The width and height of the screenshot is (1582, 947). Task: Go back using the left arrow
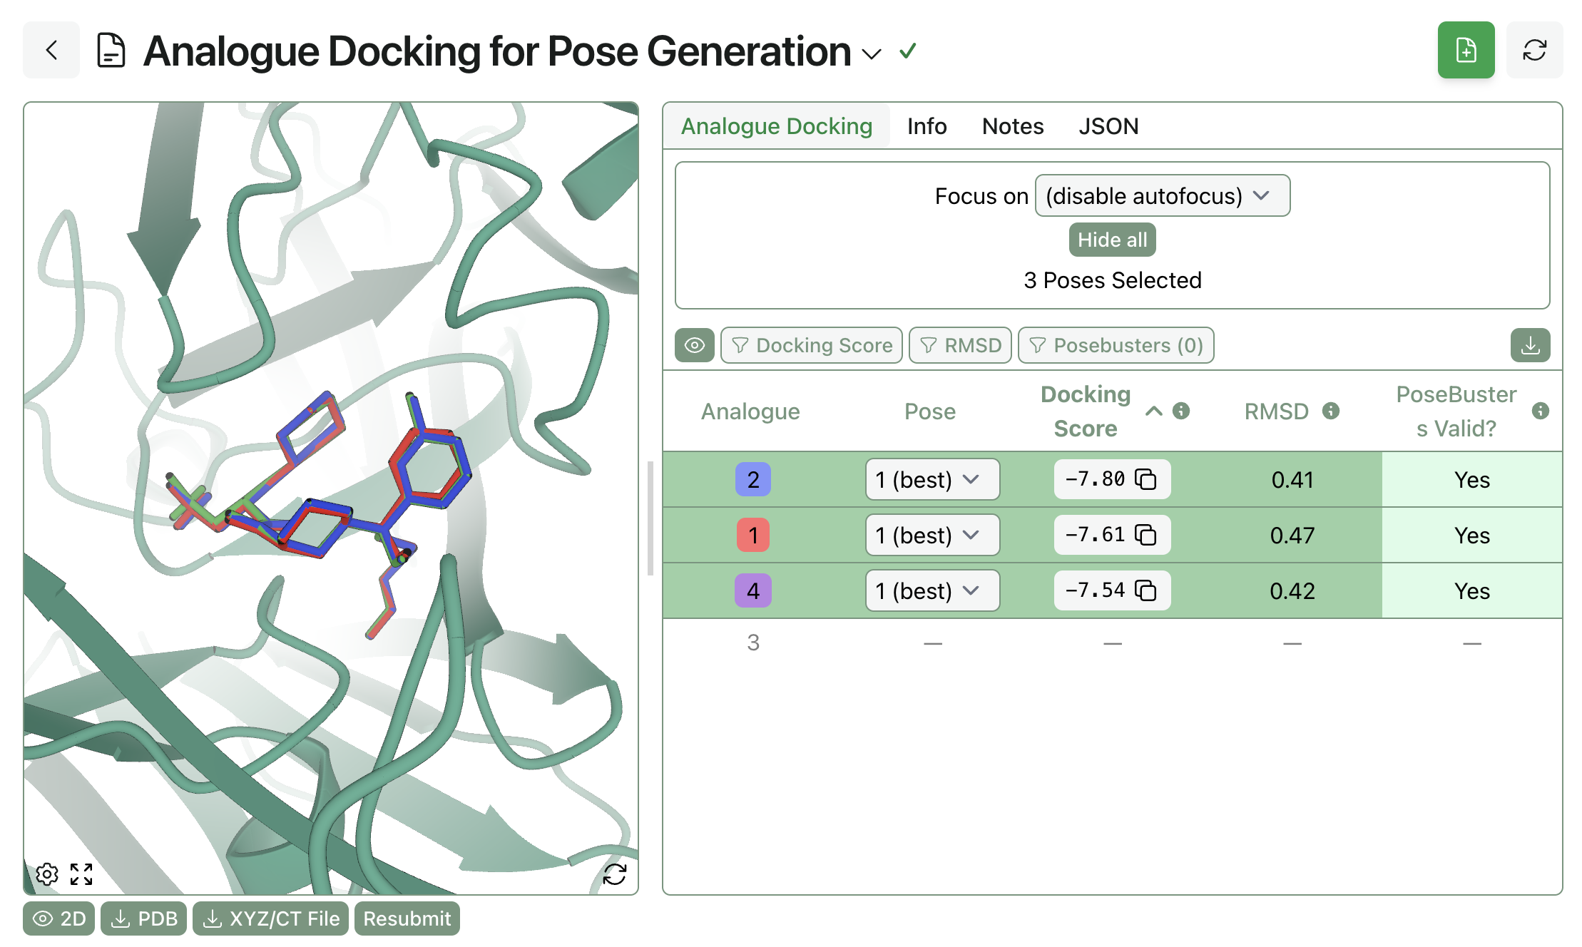(x=51, y=50)
